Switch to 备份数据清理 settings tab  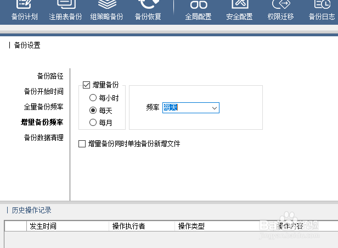point(44,137)
